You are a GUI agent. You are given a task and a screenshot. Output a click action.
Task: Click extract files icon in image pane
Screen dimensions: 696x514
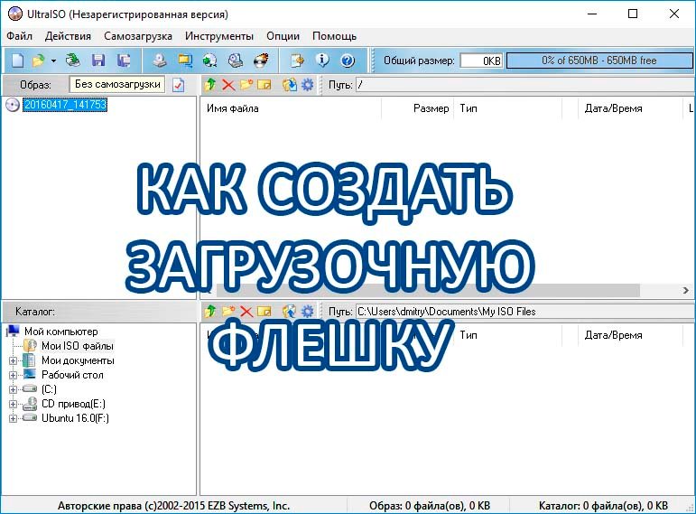(290, 84)
